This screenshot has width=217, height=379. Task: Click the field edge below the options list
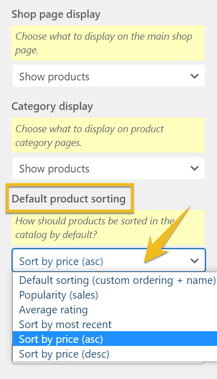point(108,363)
